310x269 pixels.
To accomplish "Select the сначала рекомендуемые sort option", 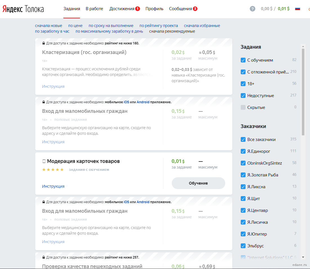I will (172, 31).
